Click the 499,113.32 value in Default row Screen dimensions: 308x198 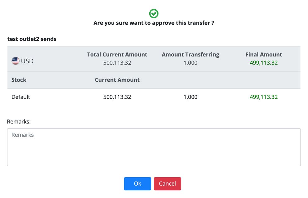264,97
